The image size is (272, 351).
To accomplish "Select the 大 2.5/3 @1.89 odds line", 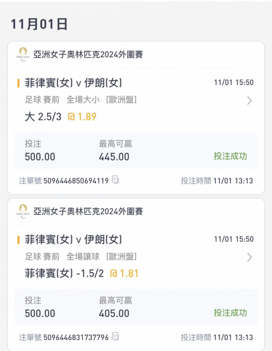I will coord(61,117).
